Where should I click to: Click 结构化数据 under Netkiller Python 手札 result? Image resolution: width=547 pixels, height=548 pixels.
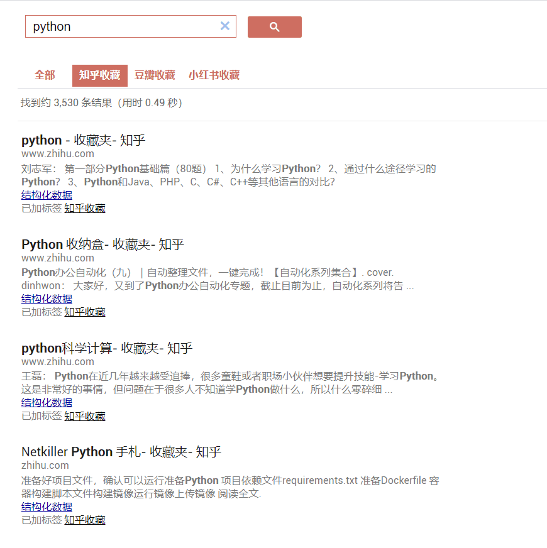pyautogui.click(x=47, y=507)
